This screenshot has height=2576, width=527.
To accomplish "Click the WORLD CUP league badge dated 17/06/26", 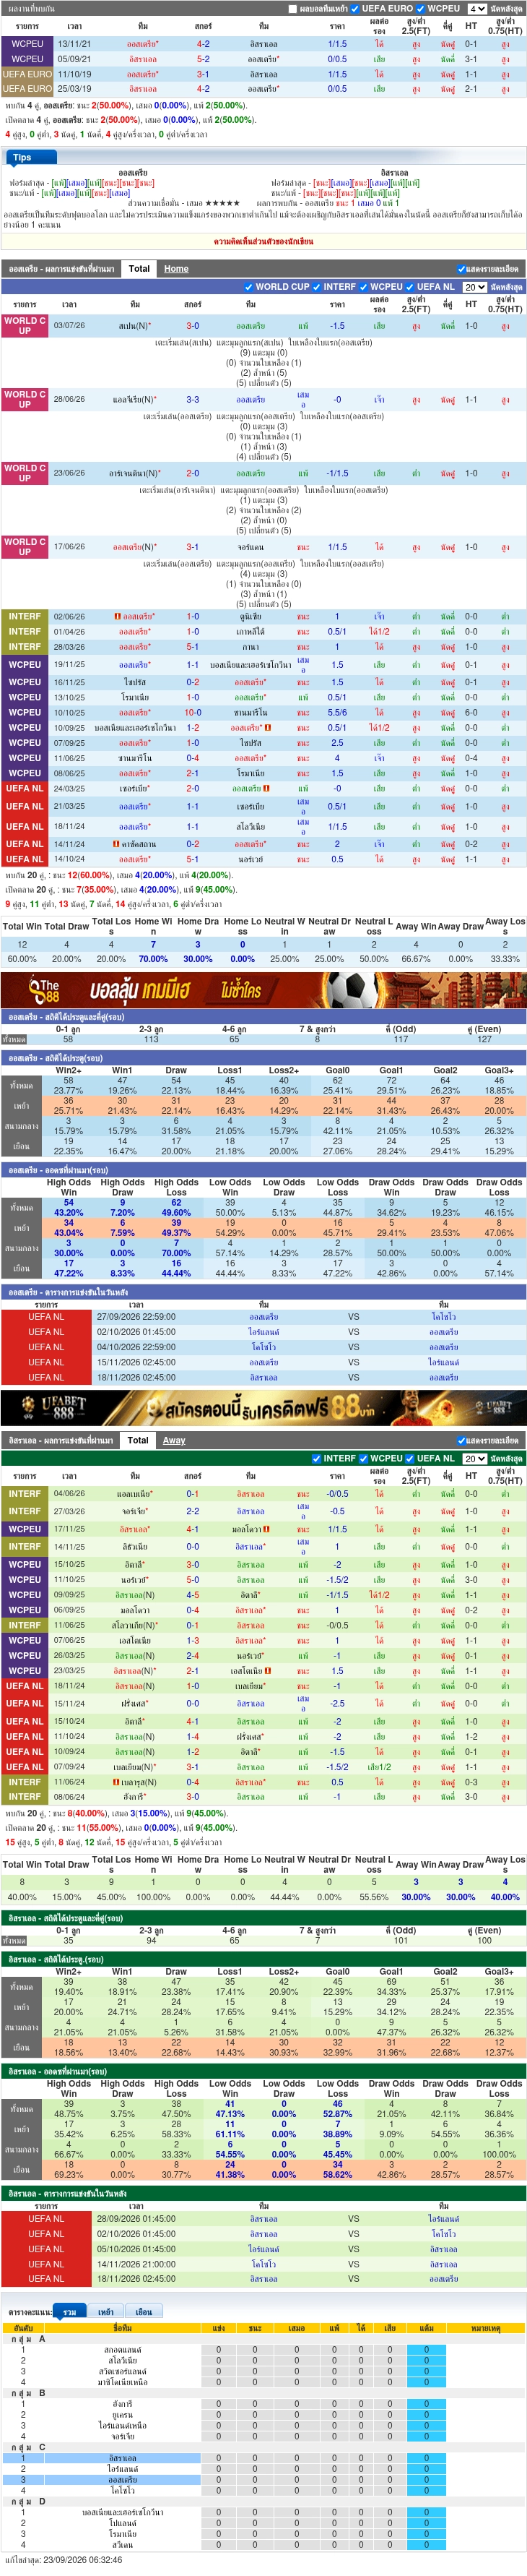I will [25, 547].
